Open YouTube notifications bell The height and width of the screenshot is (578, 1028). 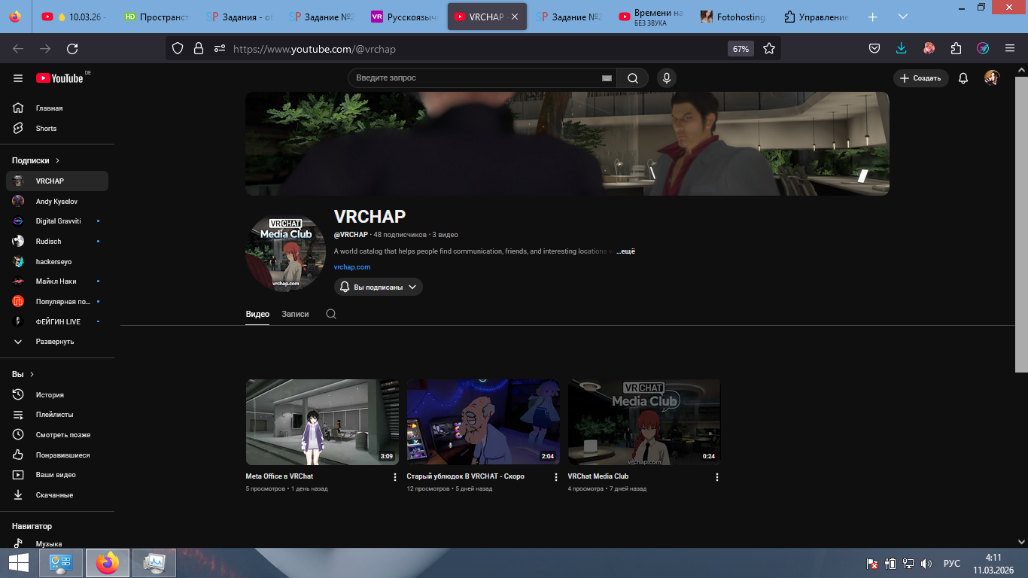click(963, 78)
